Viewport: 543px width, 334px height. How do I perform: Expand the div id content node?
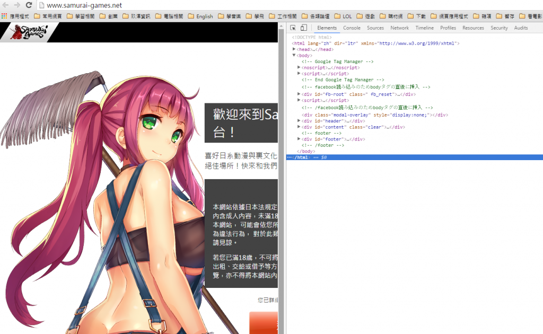[x=299, y=127]
